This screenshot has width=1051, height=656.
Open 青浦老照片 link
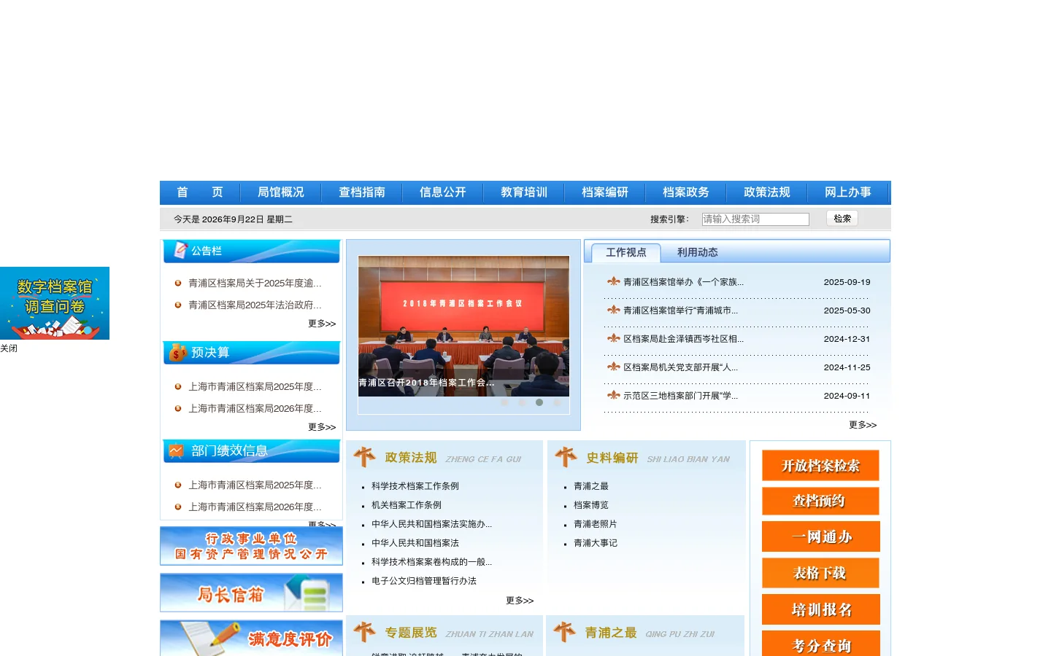pos(596,524)
